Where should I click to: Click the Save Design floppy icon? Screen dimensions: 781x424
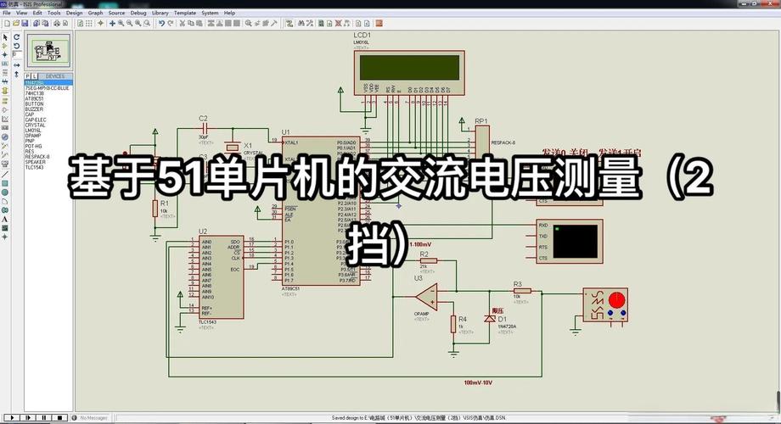[25, 24]
